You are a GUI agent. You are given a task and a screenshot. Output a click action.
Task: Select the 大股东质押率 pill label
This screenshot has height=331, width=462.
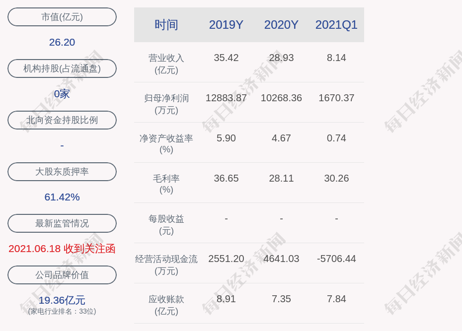tap(62, 172)
